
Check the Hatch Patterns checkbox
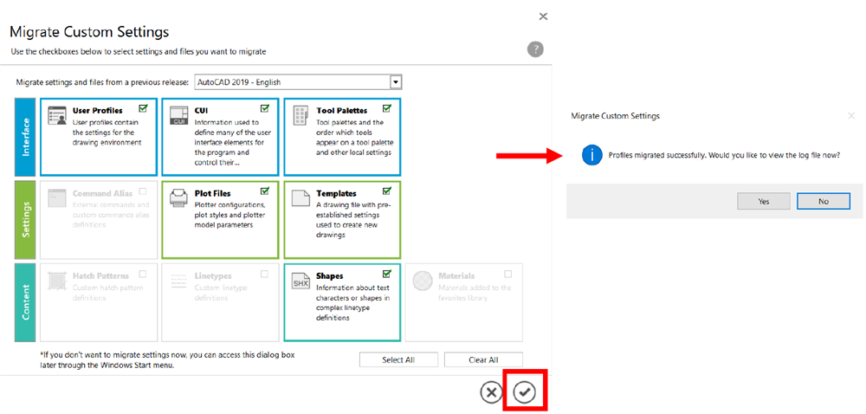(x=143, y=273)
